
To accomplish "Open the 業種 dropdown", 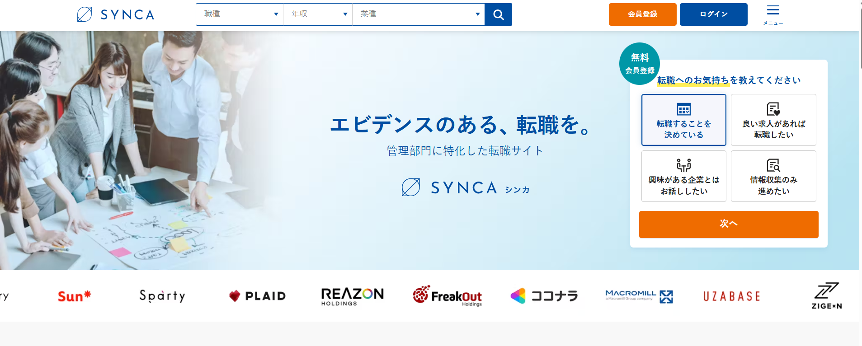I will [419, 14].
